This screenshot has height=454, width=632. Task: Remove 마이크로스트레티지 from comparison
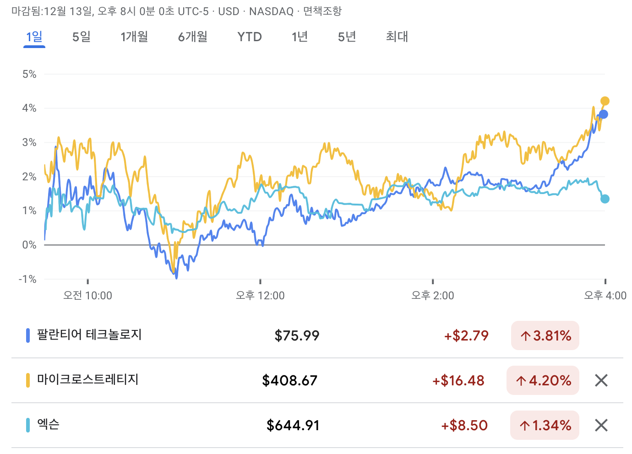[x=601, y=380]
